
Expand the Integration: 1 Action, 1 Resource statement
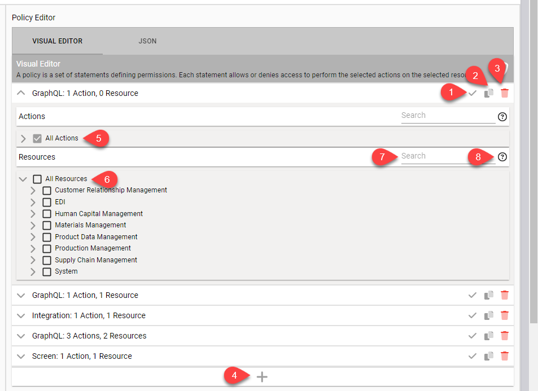click(21, 315)
